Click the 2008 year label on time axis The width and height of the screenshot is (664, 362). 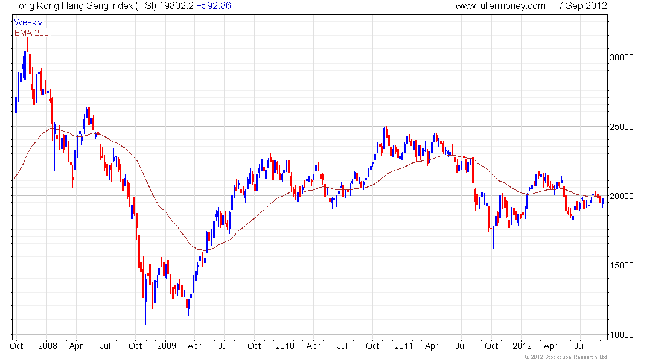click(48, 346)
